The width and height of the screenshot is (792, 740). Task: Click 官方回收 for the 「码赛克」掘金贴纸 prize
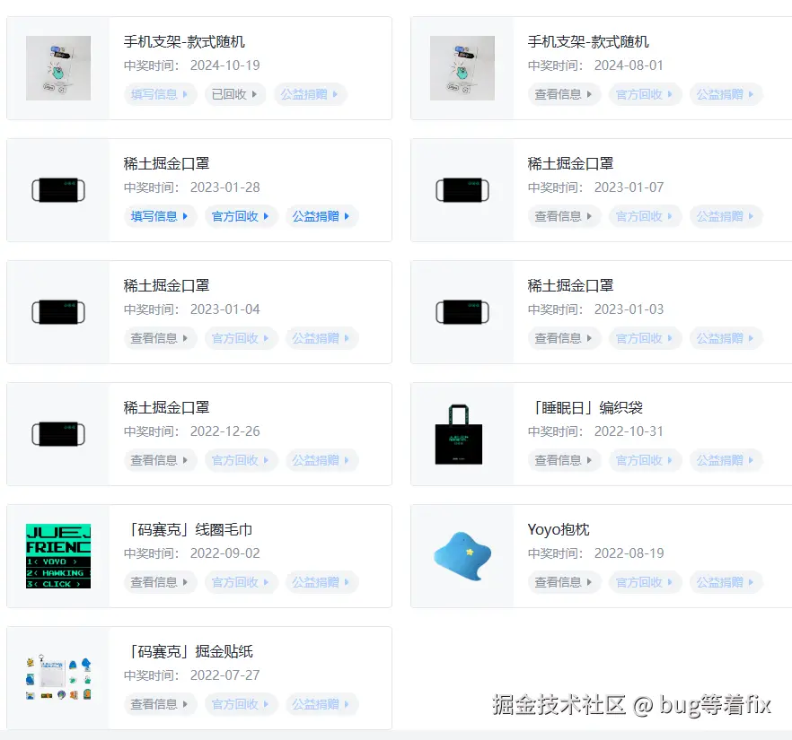pyautogui.click(x=241, y=704)
